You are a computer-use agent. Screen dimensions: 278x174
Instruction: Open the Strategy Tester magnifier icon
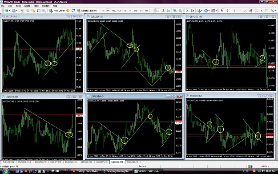tap(44, 11)
